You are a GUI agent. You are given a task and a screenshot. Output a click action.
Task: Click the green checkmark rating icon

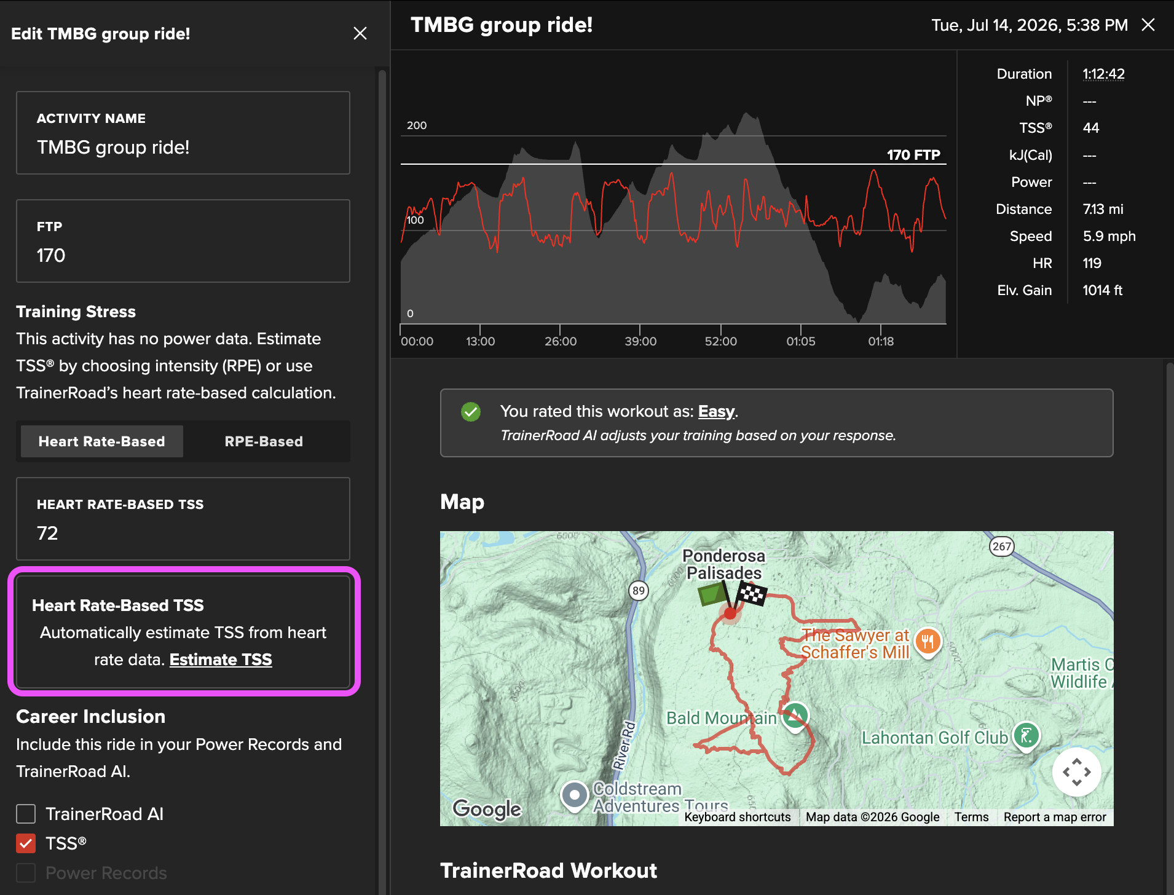471,412
